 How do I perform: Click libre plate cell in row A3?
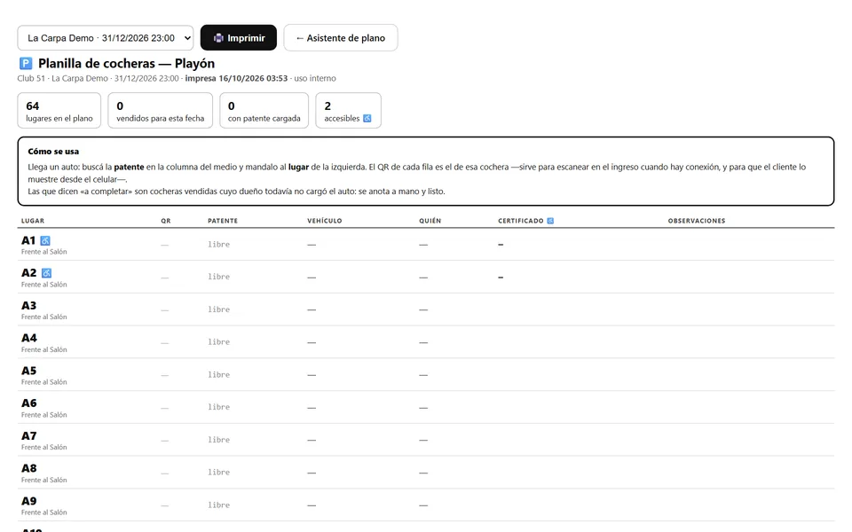pyautogui.click(x=218, y=309)
